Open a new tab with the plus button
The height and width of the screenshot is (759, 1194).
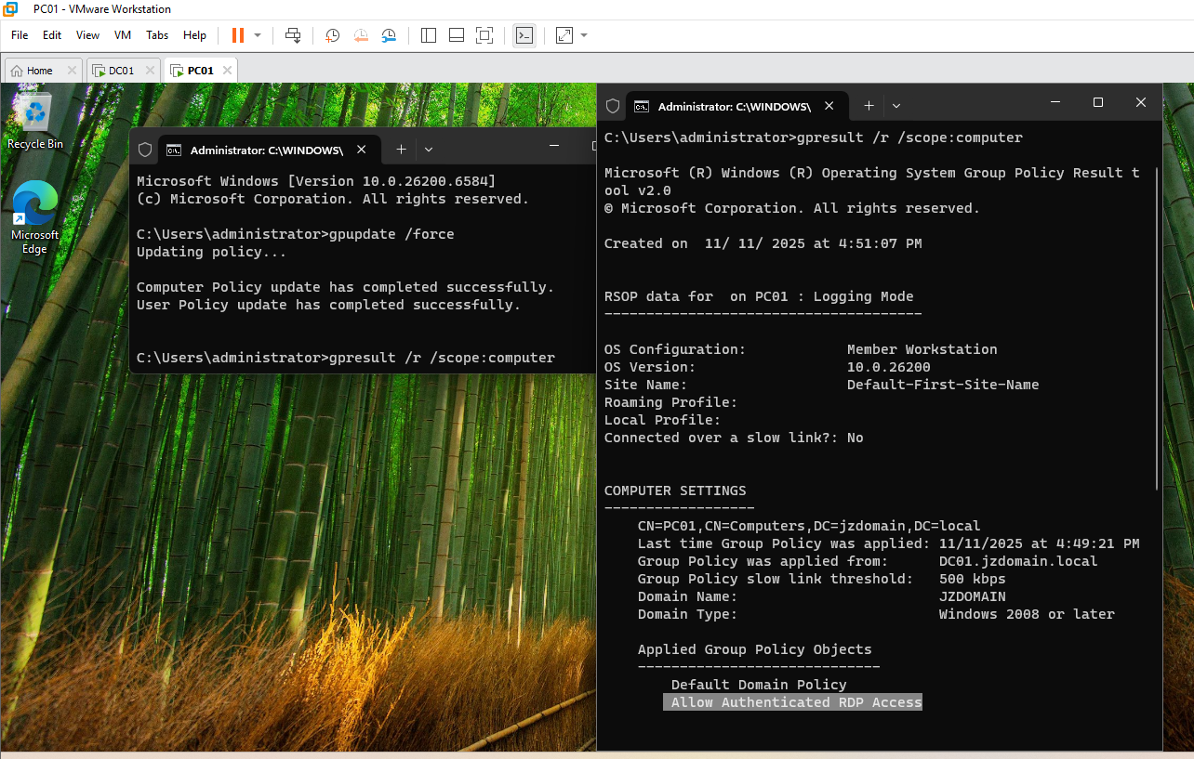coord(869,106)
